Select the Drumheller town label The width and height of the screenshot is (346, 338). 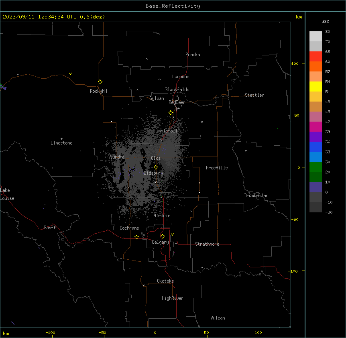coord(256,195)
